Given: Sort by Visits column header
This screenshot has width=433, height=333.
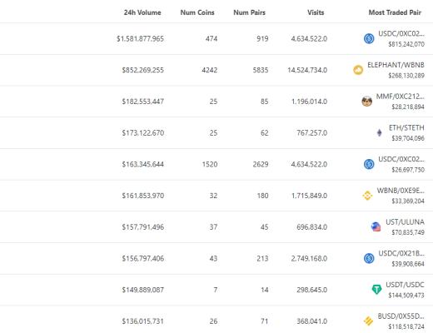Looking at the screenshot, I should pyautogui.click(x=316, y=12).
